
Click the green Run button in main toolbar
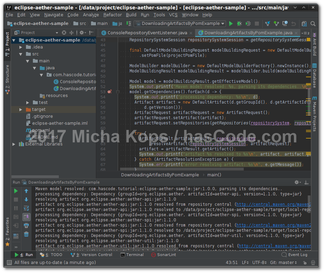pyautogui.click(x=231, y=24)
